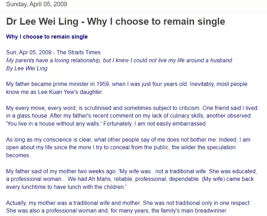Click the words 'Lee Kuan Yew's daughter'
Viewport: 267px width, 216px height.
[70, 92]
